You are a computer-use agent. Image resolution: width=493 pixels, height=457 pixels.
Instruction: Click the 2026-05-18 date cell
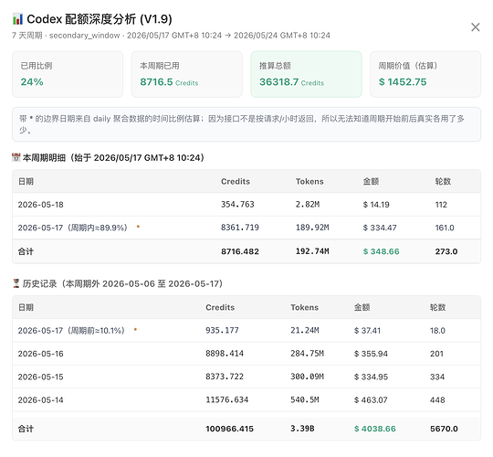40,205
